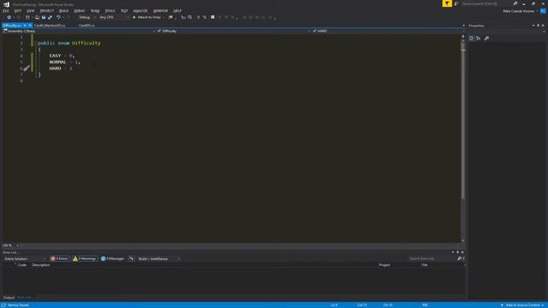Click the Description column header
The image size is (548, 308).
pos(41,265)
